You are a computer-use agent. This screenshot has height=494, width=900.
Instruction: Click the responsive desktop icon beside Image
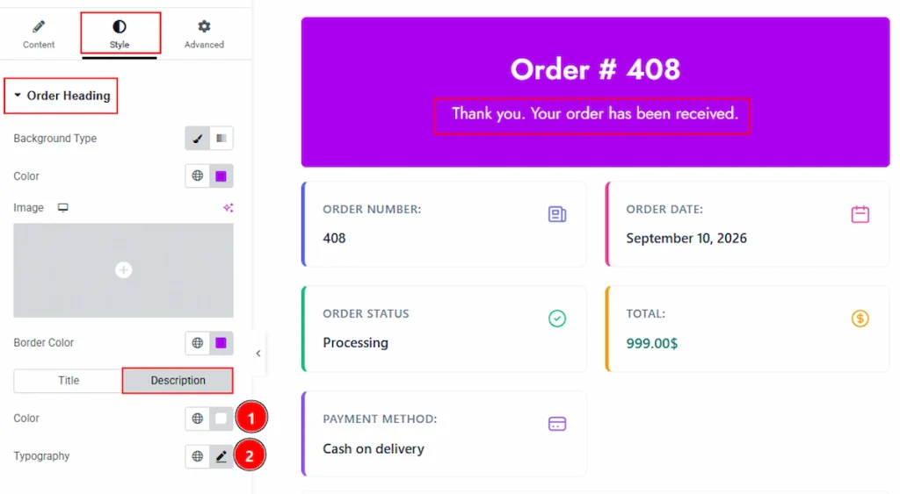(63, 207)
